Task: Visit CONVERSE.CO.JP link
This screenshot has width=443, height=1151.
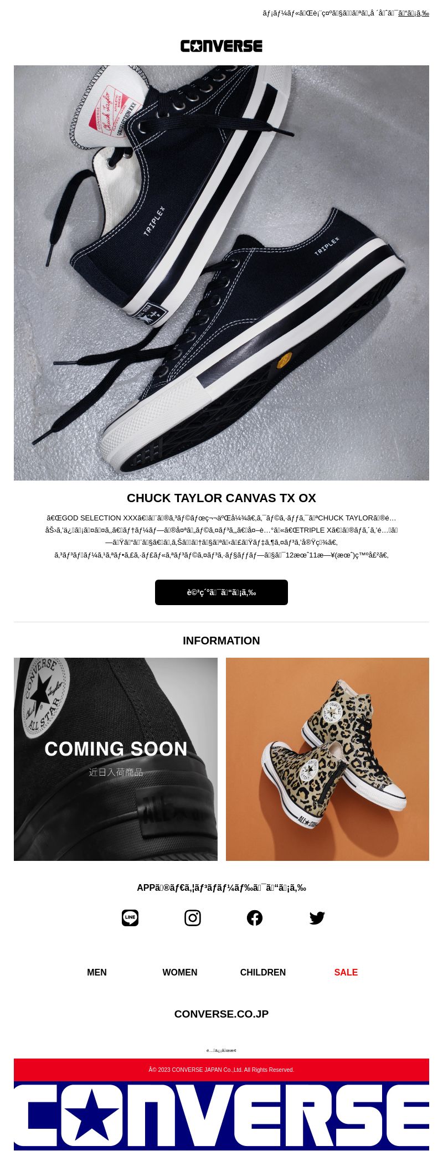Action: click(x=221, y=1014)
